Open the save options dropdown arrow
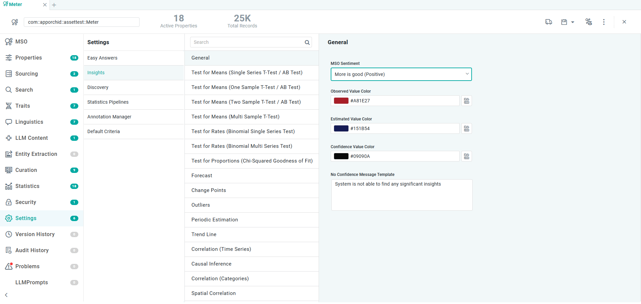 573,22
